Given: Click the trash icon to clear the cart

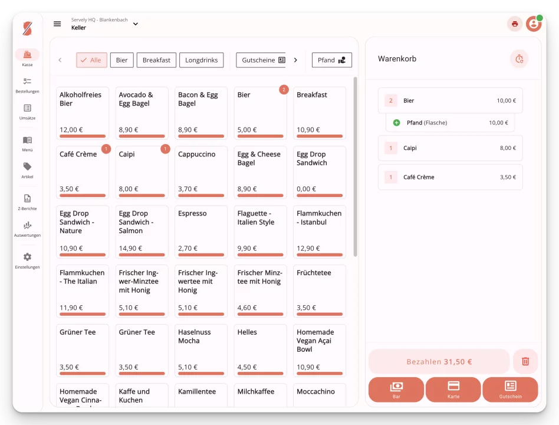Looking at the screenshot, I should 525,361.
